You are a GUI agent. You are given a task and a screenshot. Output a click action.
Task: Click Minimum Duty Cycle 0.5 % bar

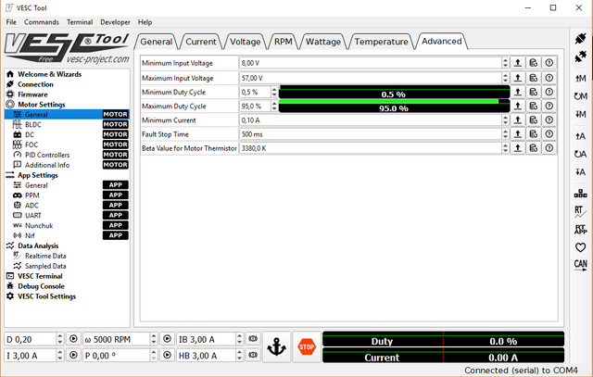[x=394, y=92]
